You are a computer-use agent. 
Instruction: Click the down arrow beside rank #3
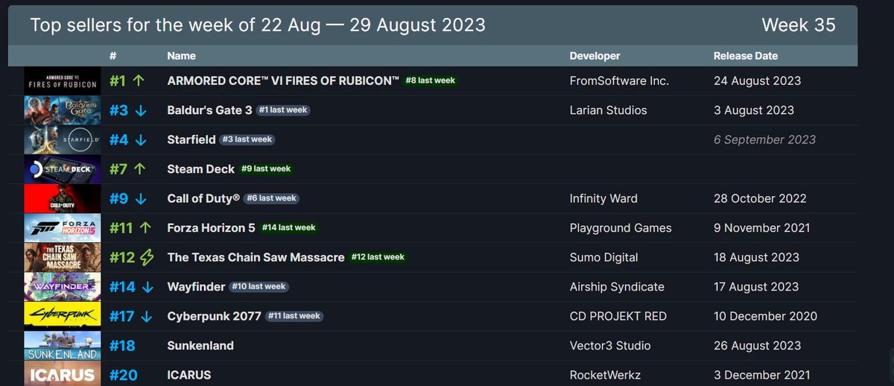pyautogui.click(x=141, y=110)
